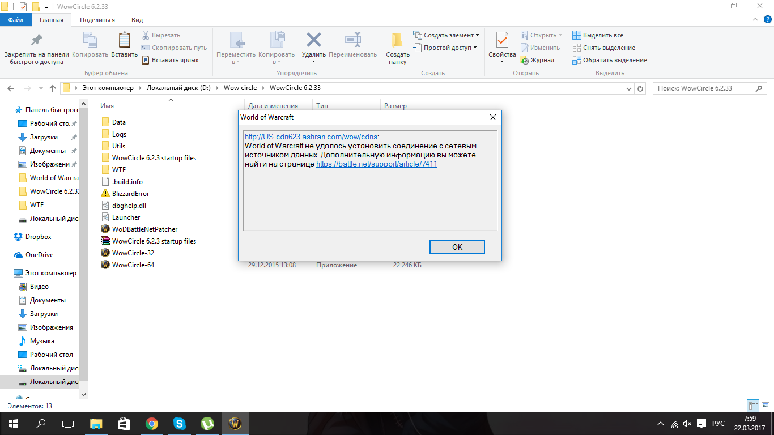The width and height of the screenshot is (774, 435).
Task: Open the Share (Поделиться) ribbon tab
Action: (x=97, y=20)
